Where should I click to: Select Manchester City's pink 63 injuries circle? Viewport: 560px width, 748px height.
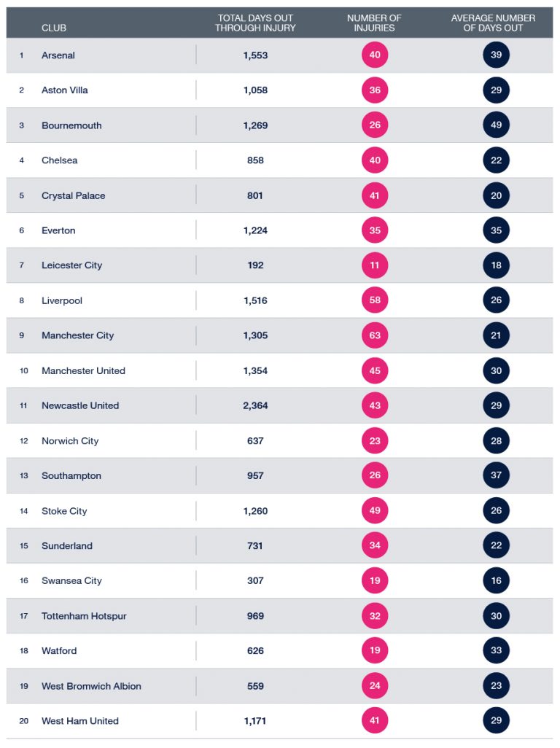[x=375, y=335]
